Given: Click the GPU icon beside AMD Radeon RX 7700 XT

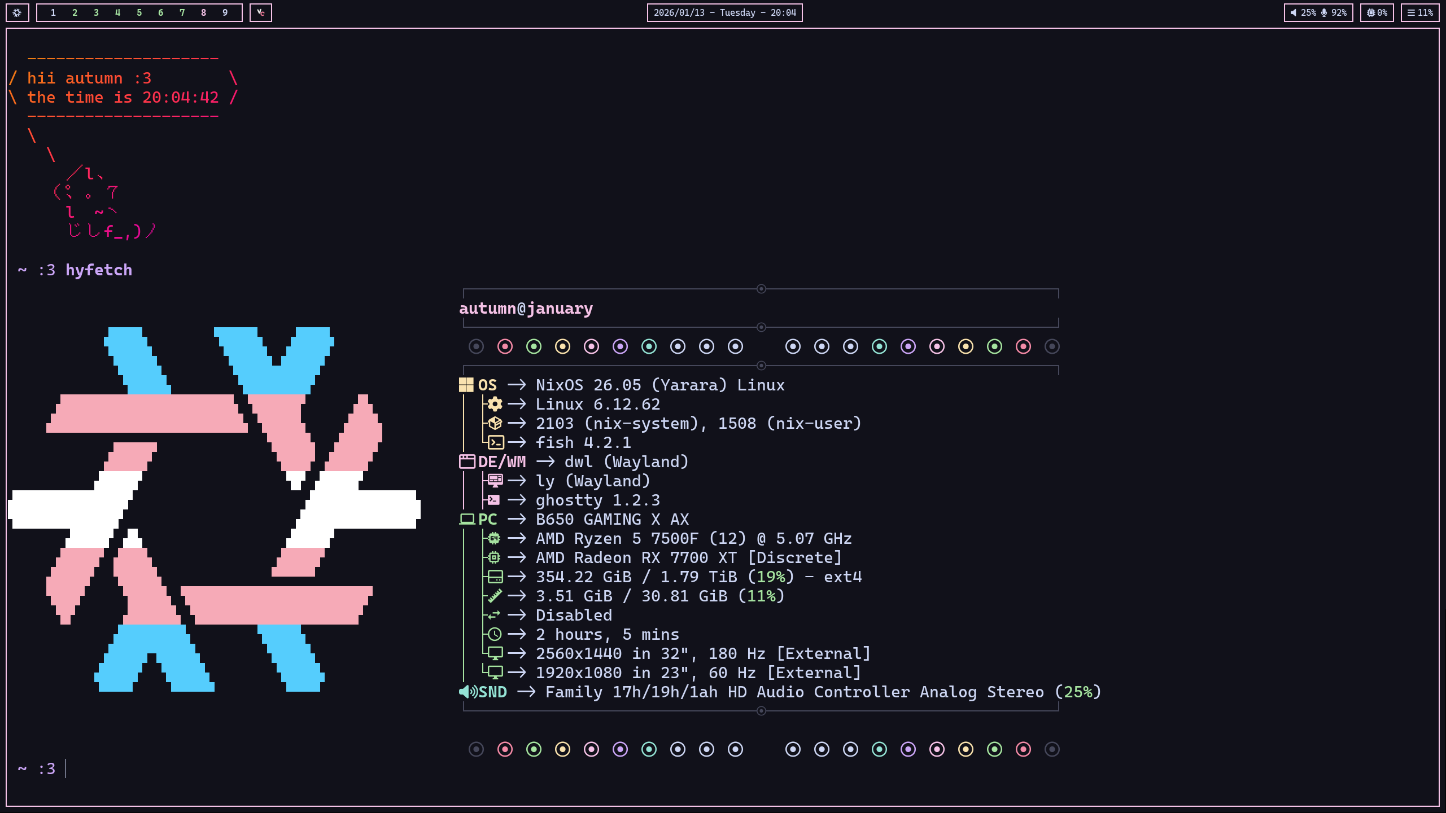Looking at the screenshot, I should point(494,558).
